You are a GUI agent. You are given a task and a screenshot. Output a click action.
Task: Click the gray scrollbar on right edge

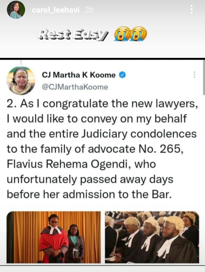204,77
